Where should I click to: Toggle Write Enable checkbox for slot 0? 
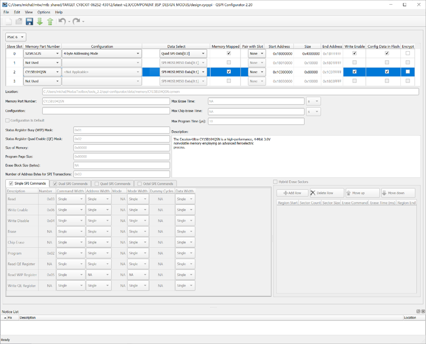click(x=355, y=54)
